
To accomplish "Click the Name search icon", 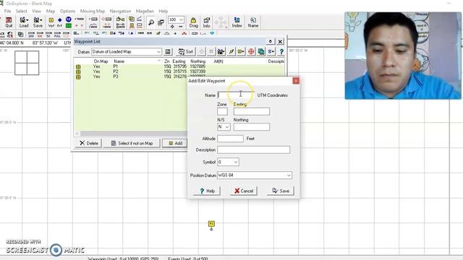I will click(x=253, y=22).
